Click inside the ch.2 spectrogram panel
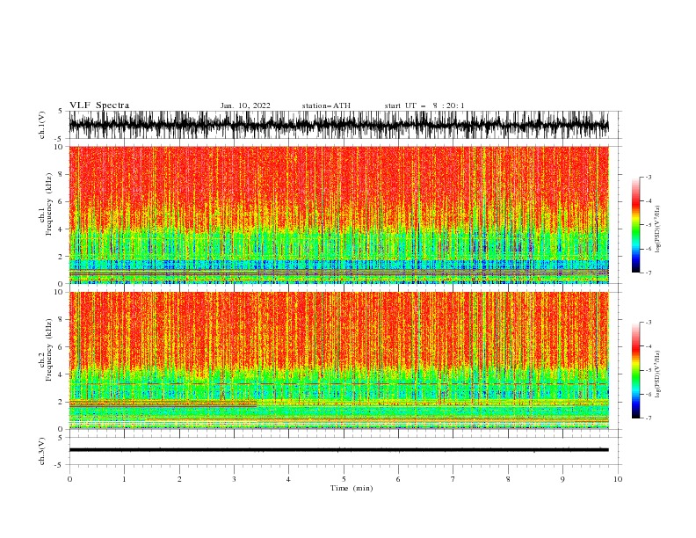 (338, 360)
